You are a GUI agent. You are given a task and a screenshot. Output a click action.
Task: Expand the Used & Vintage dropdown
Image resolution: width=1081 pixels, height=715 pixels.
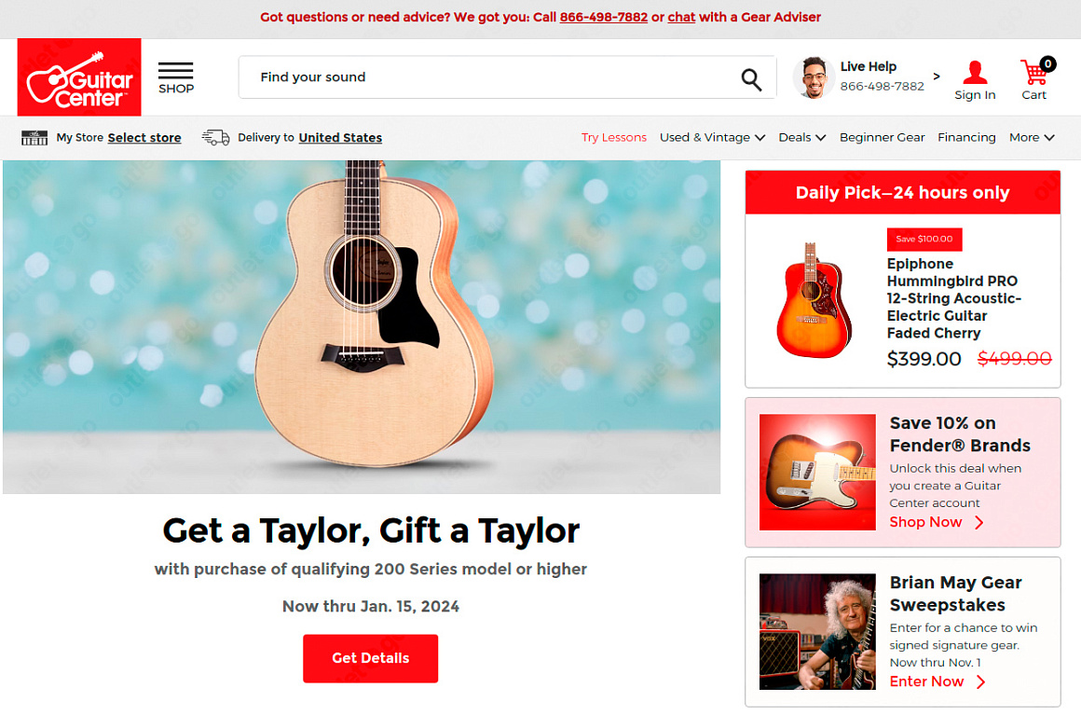pyautogui.click(x=712, y=137)
